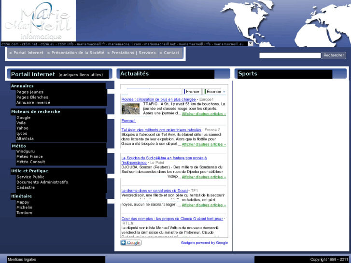Open the AltaVista link
351x263 pixels.
click(x=25, y=139)
